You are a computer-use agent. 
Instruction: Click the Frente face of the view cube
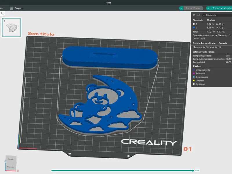pos(10,167)
